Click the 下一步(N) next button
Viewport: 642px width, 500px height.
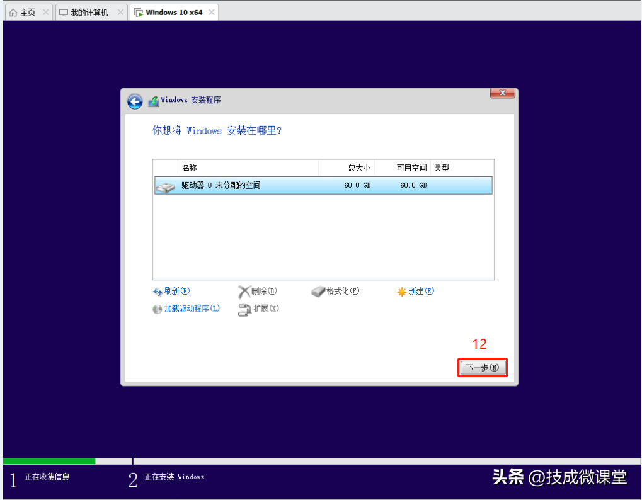point(483,367)
